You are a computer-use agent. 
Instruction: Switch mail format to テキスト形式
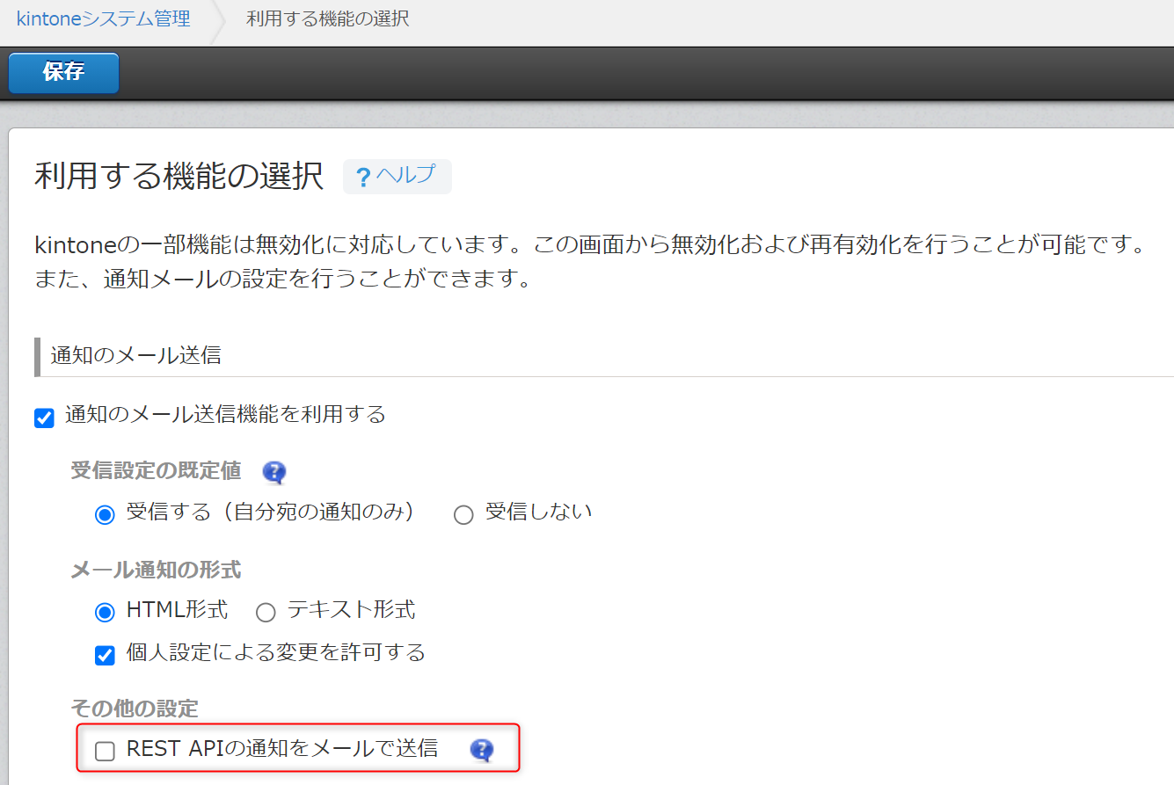coord(266,611)
